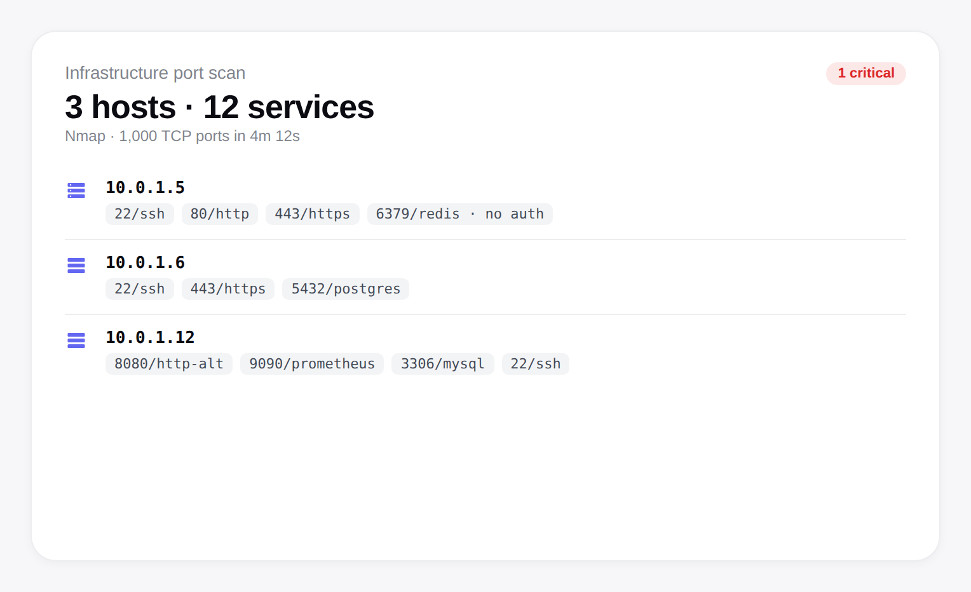This screenshot has height=592, width=971.
Task: Click the server icon beside 10.0.1.5
Action: tap(76, 191)
